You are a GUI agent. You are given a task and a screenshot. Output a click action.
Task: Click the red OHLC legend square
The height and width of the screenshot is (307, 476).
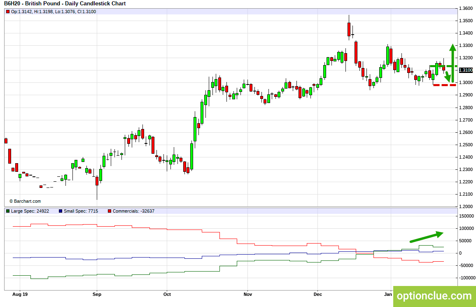(x=8, y=12)
